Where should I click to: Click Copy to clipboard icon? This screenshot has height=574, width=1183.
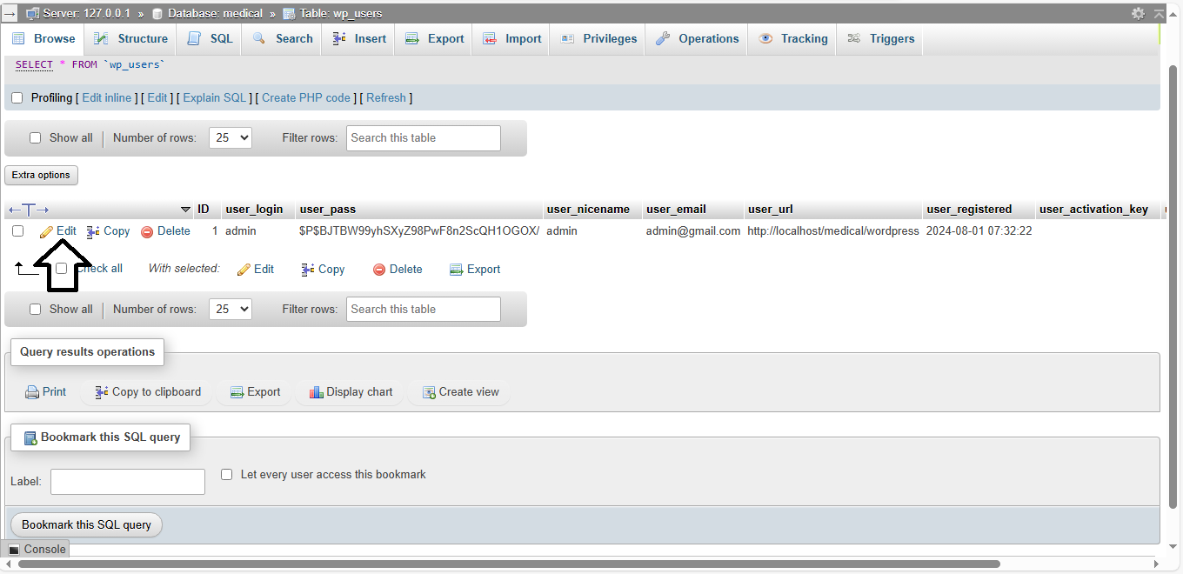point(102,392)
